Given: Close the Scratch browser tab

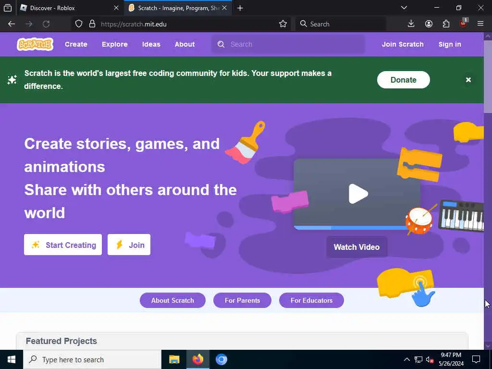Looking at the screenshot, I should pos(224,8).
